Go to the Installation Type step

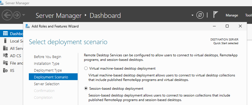47,64
